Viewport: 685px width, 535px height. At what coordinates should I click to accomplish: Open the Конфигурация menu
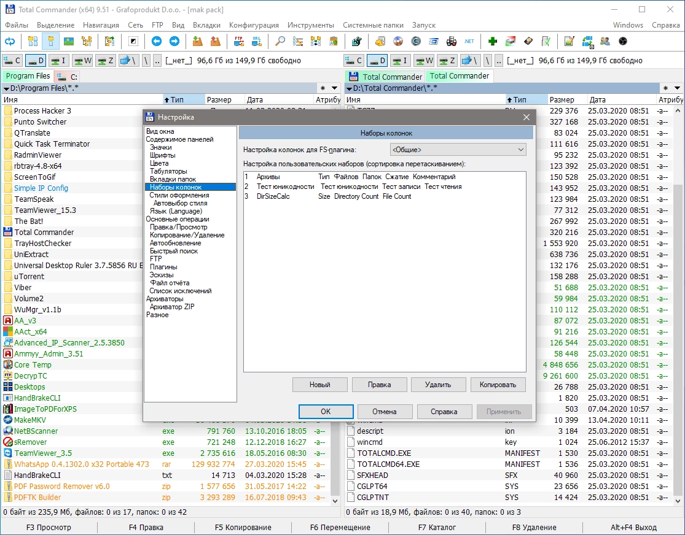(x=254, y=25)
